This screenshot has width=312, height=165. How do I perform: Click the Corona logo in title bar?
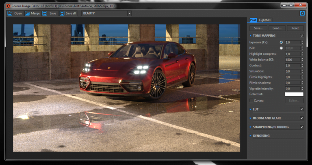coord(9,6)
